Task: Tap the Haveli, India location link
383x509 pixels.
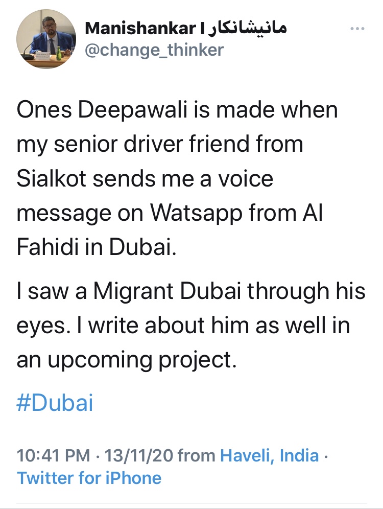Action: pos(270,455)
